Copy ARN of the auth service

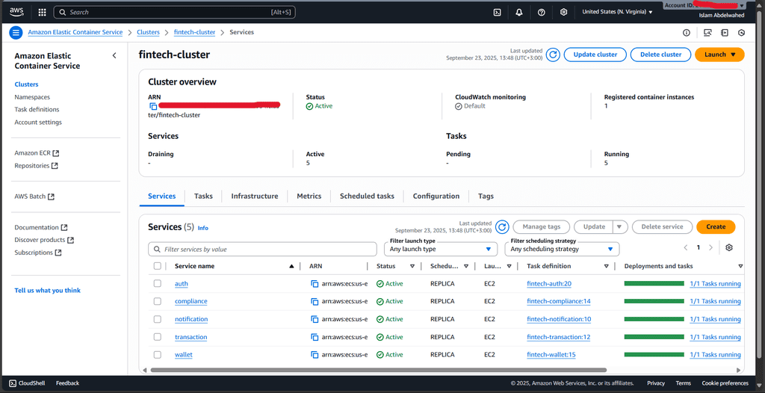[x=315, y=284]
